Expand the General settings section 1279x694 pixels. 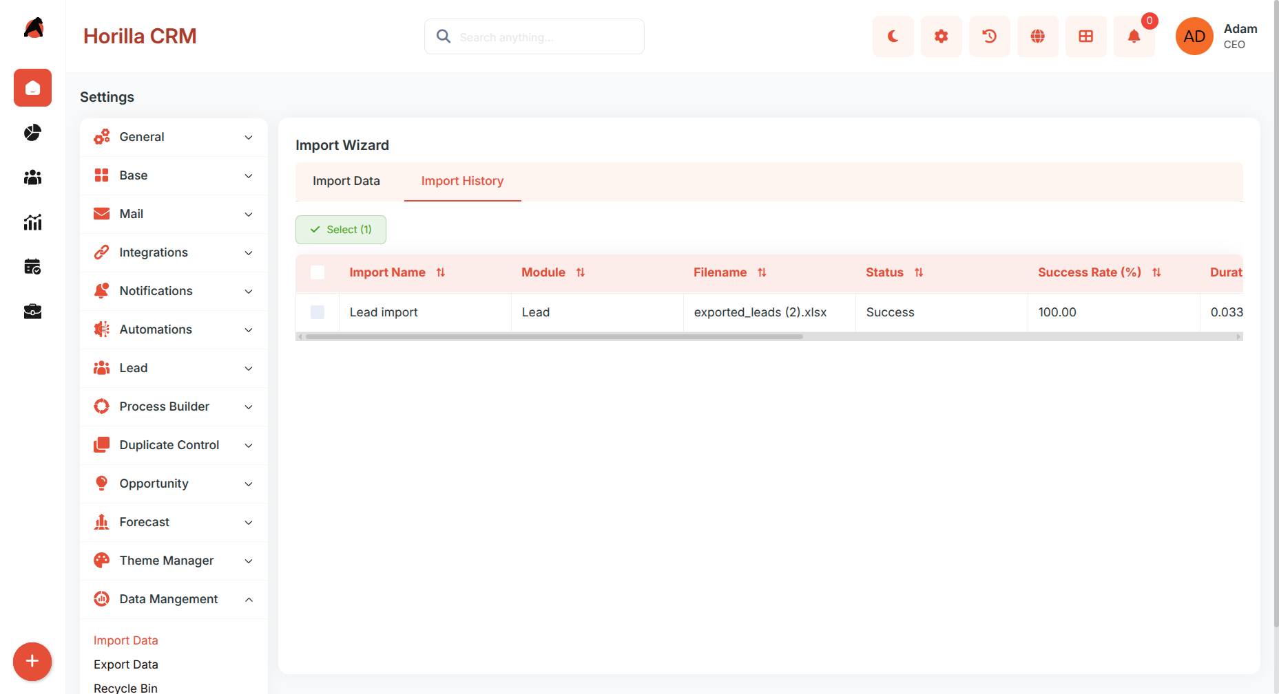[x=174, y=137]
